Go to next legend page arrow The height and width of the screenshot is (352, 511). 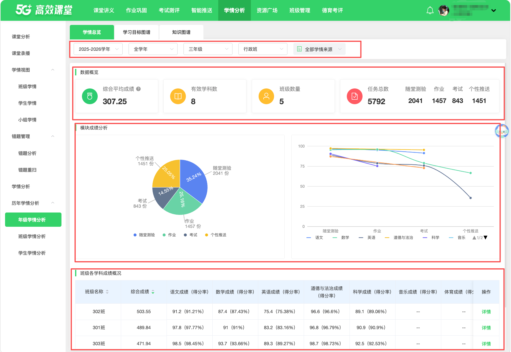(485, 237)
